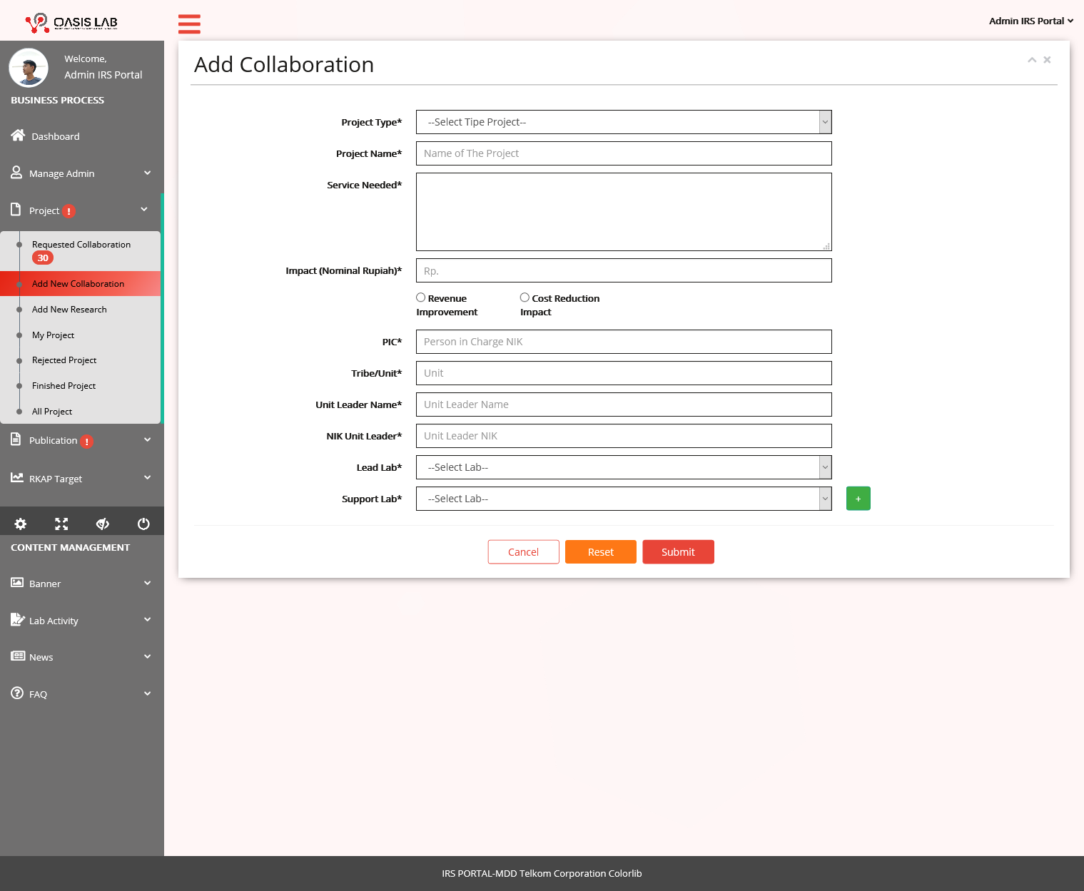Submit the collaboration form

678,552
